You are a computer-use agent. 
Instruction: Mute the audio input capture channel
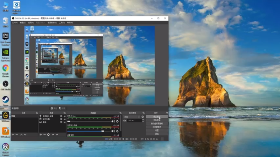click(113, 131)
